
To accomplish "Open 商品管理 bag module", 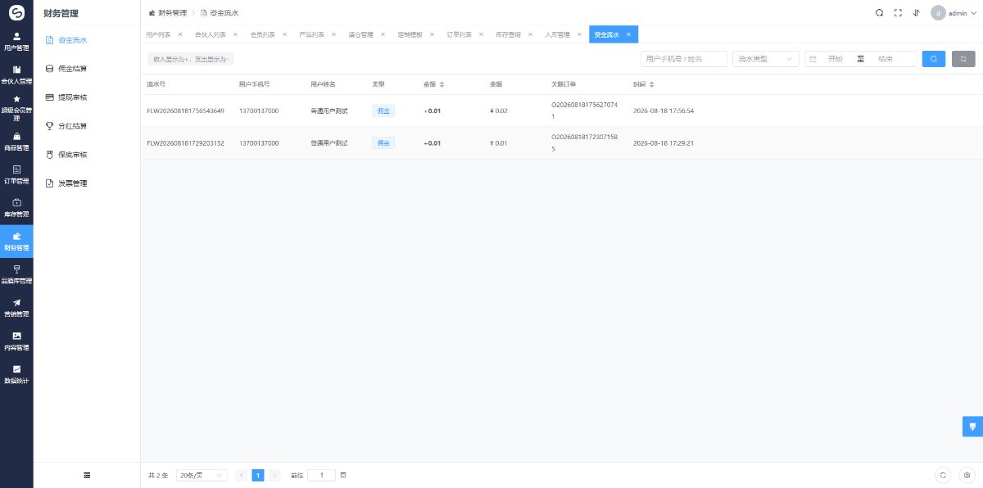I will pyautogui.click(x=16, y=142).
